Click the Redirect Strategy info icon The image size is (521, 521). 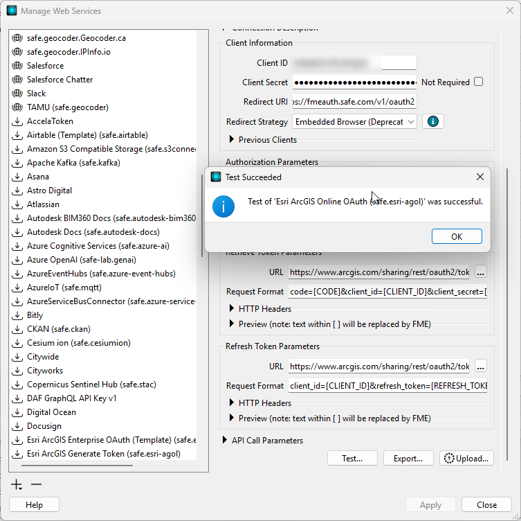pyautogui.click(x=432, y=121)
